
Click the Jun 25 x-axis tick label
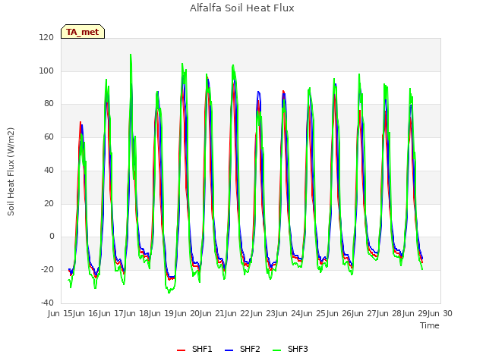point(314,313)
